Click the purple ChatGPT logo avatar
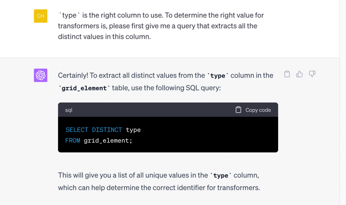Screen dimensions: 346x205 click(41, 75)
